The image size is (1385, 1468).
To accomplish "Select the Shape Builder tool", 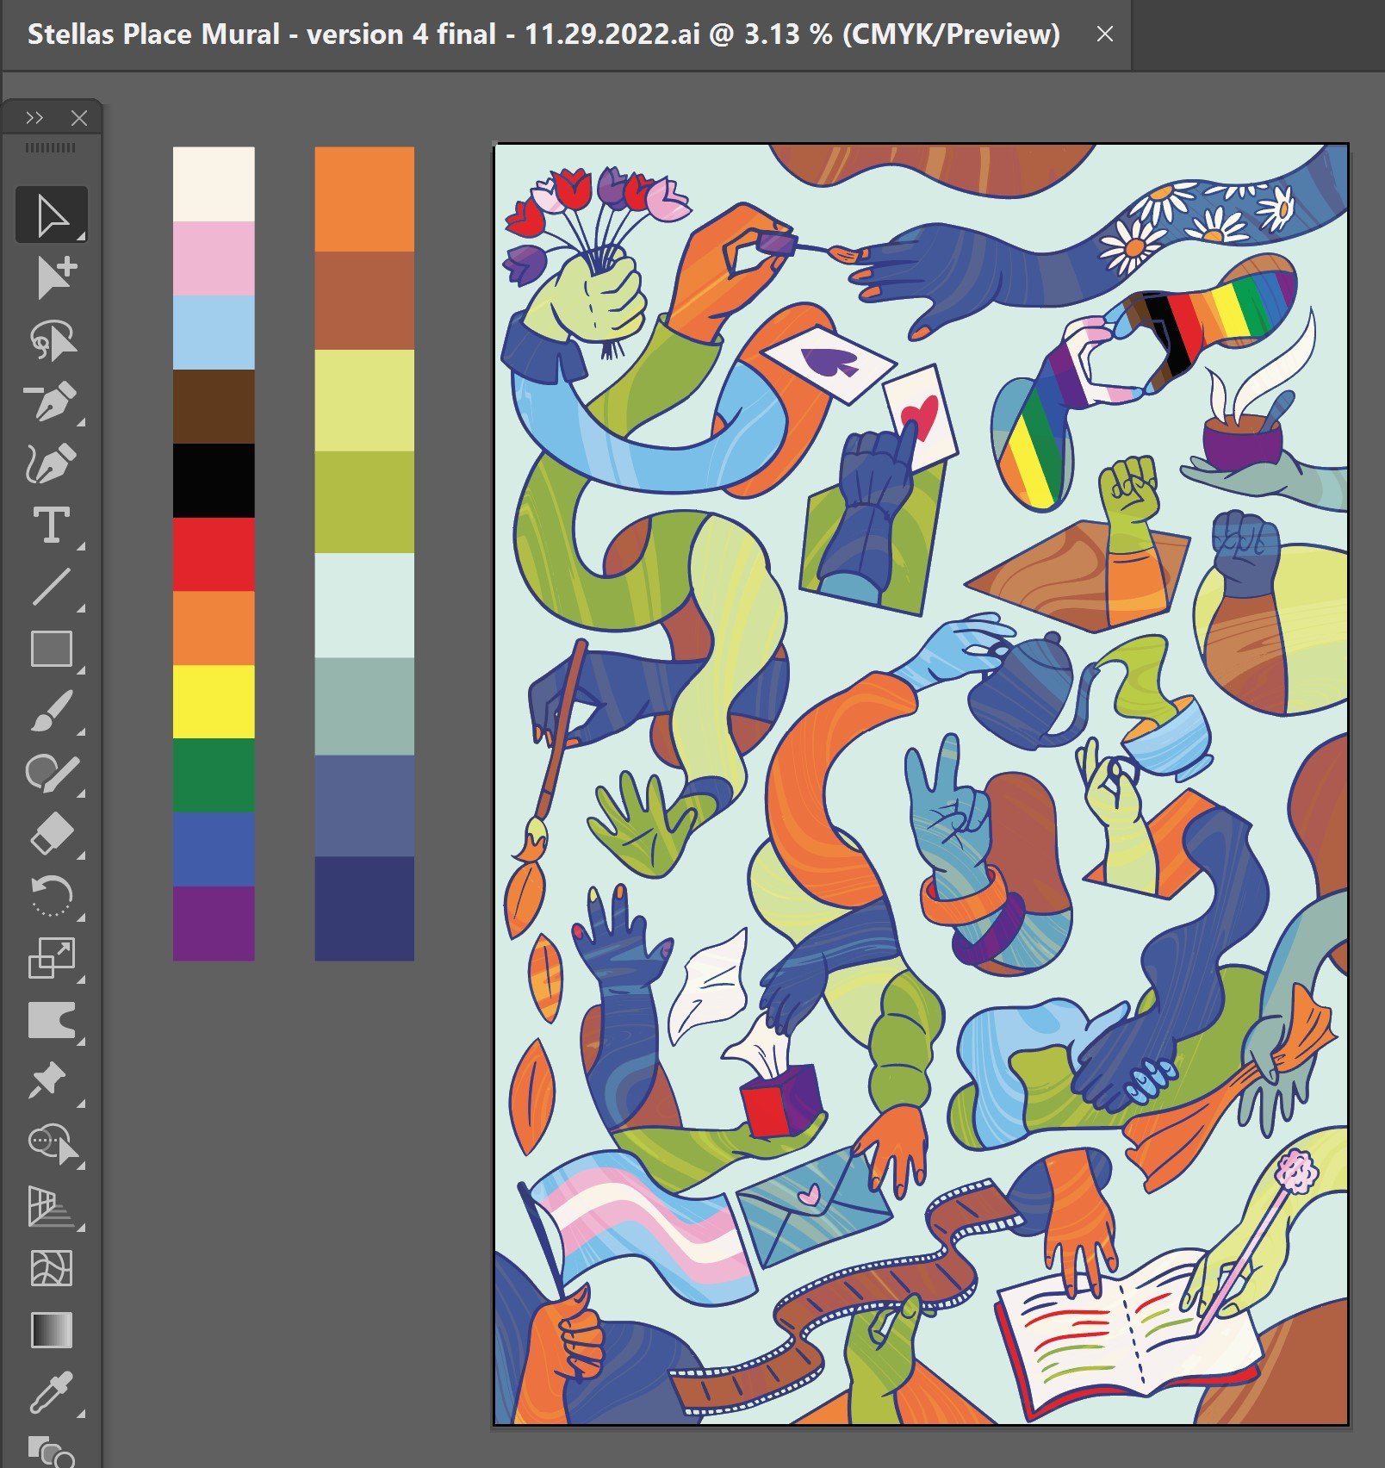I will (52, 1143).
